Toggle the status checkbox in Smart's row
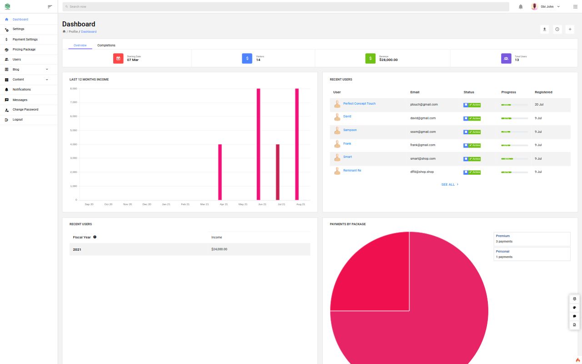Viewport: 582px width, 364px height. coord(466,159)
